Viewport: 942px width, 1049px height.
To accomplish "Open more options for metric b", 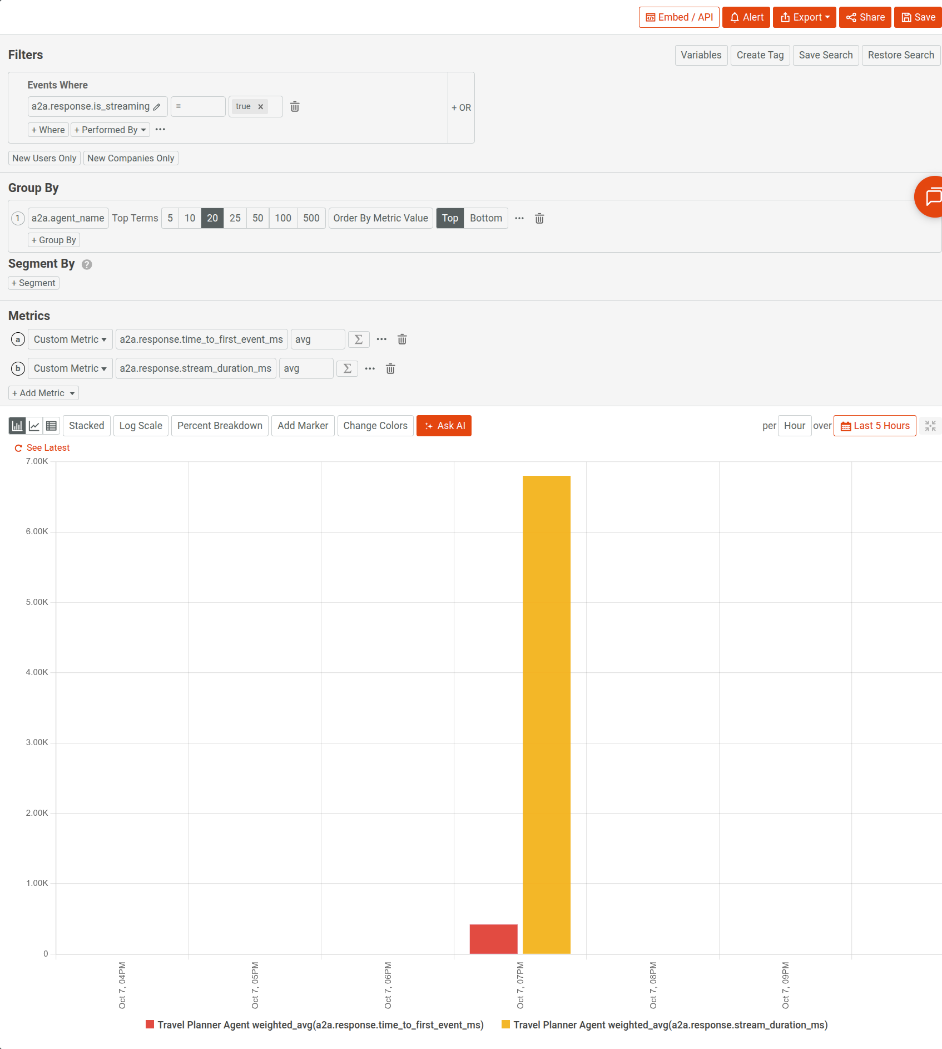I will pyautogui.click(x=370, y=368).
